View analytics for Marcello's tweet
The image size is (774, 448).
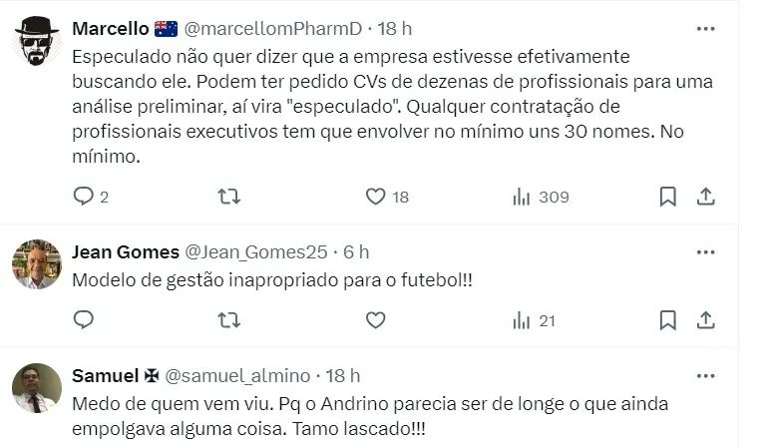(x=522, y=197)
